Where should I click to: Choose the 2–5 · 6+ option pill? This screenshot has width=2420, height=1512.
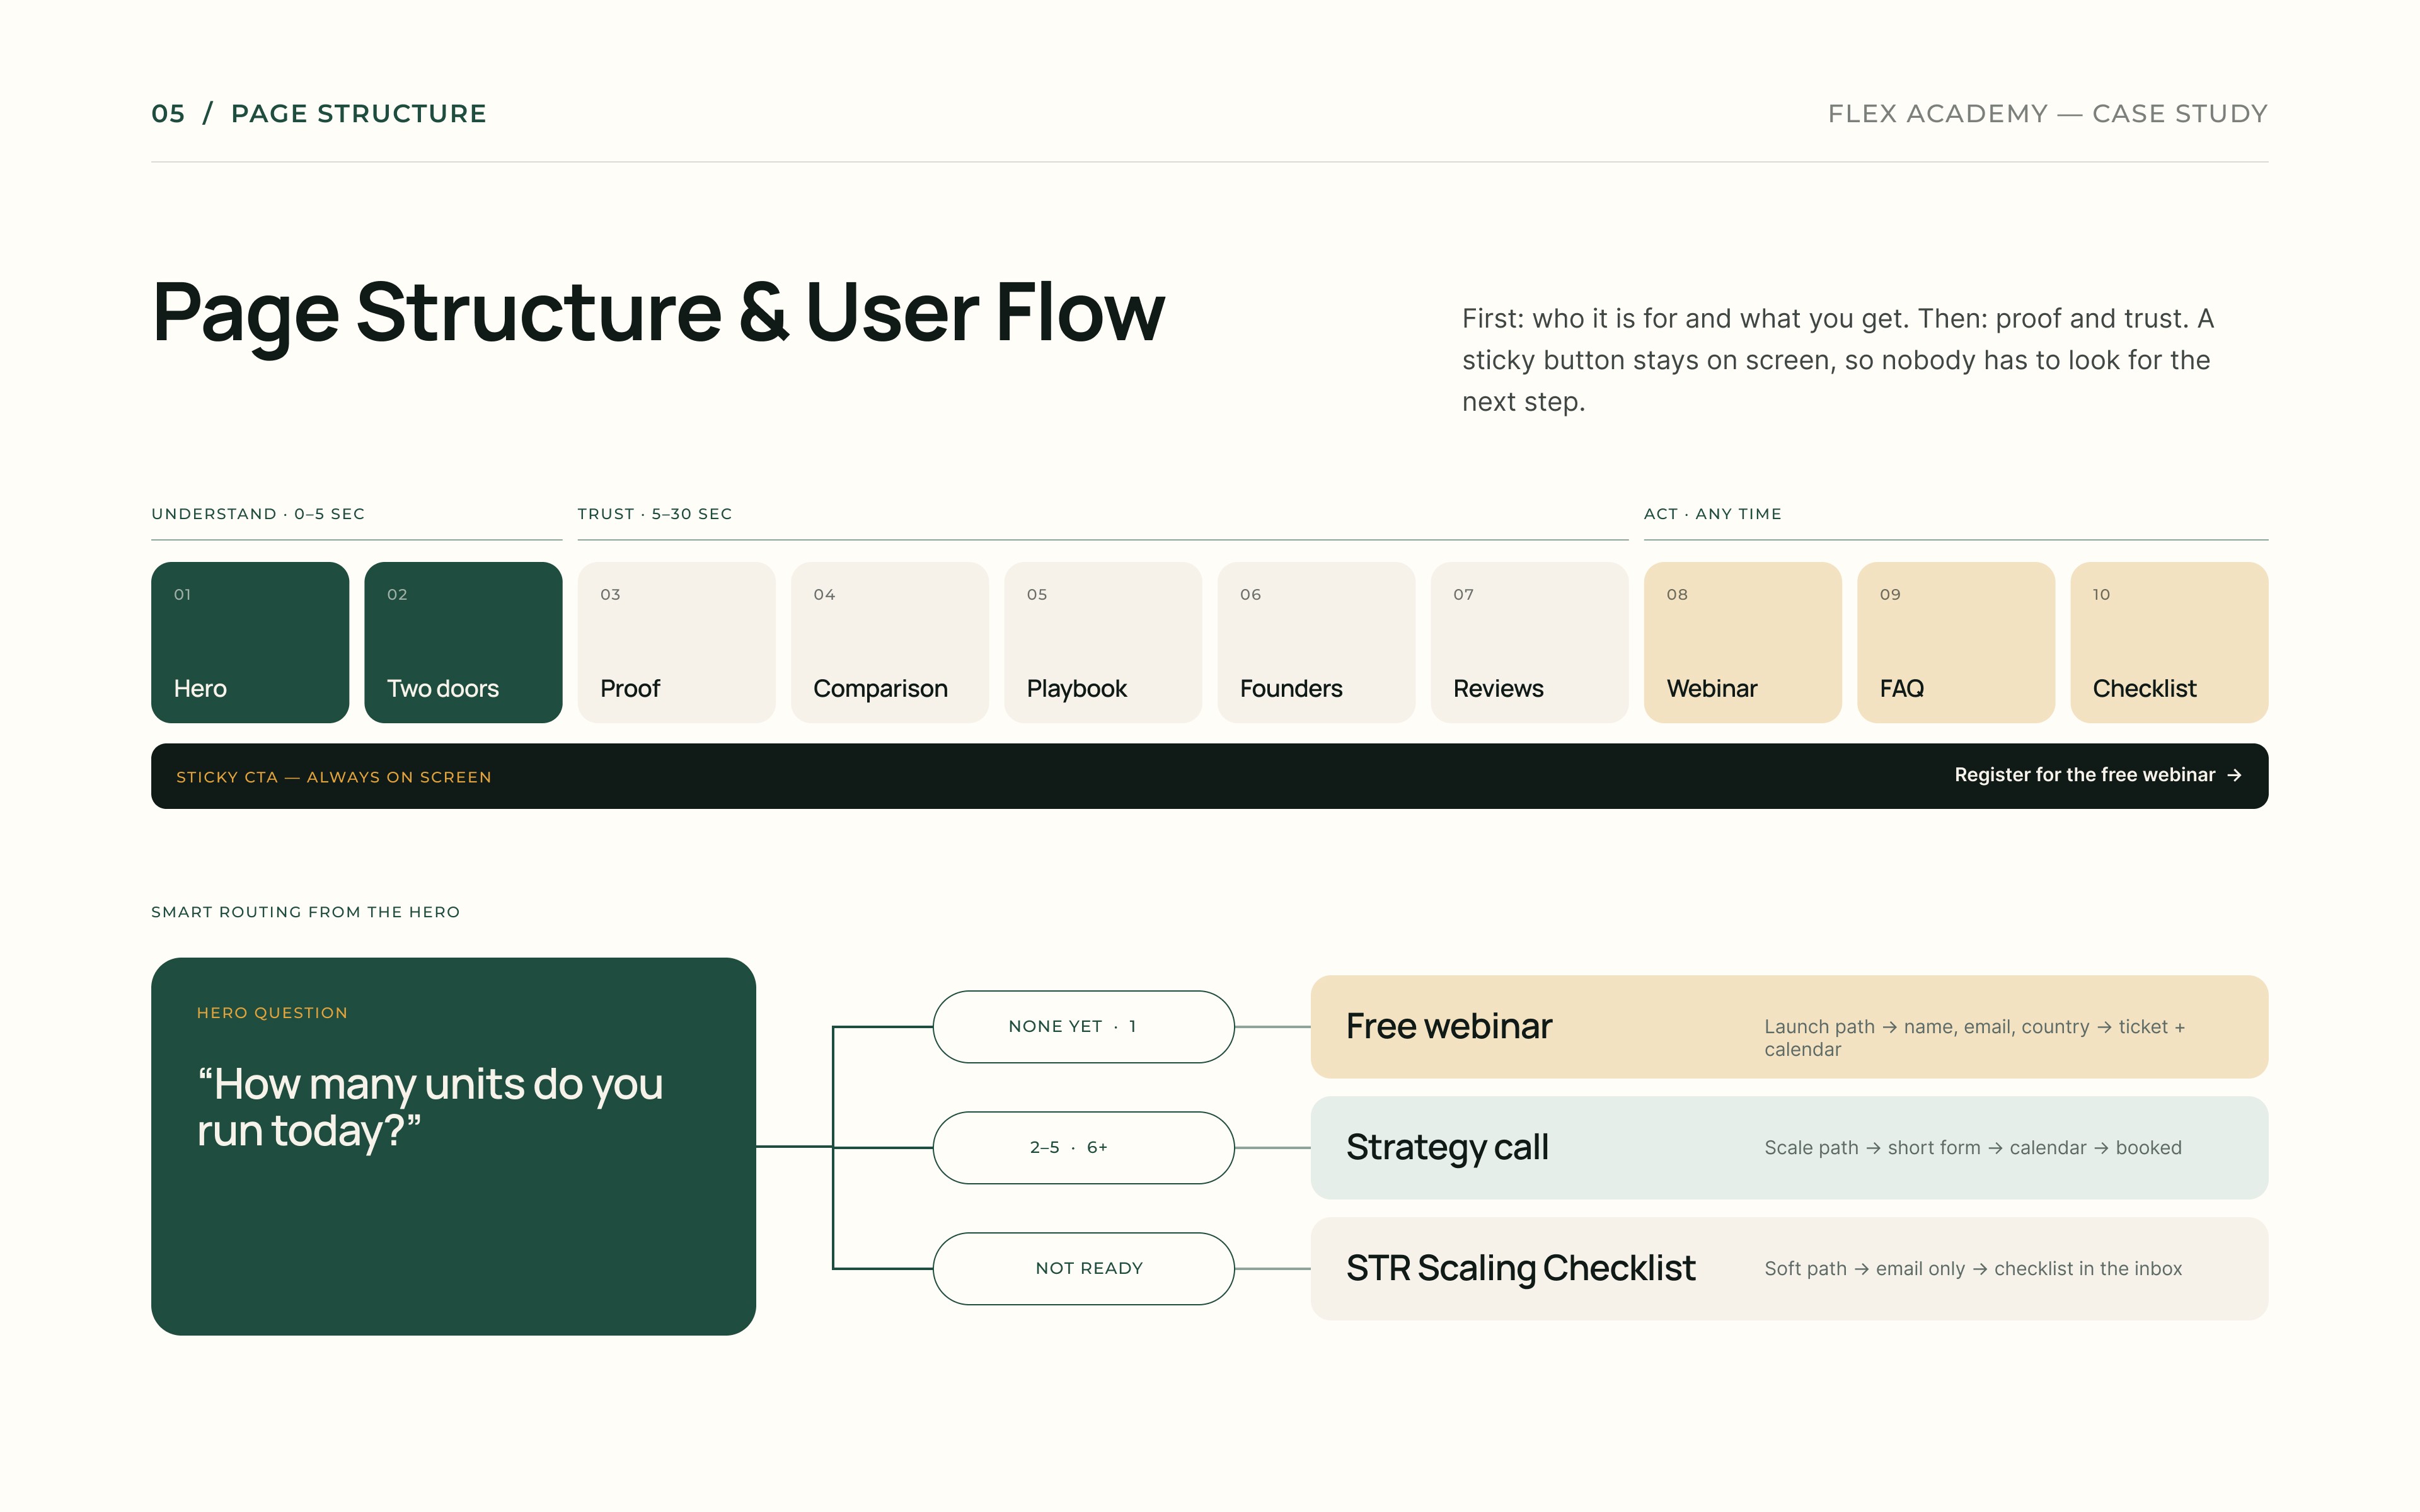[1083, 1147]
